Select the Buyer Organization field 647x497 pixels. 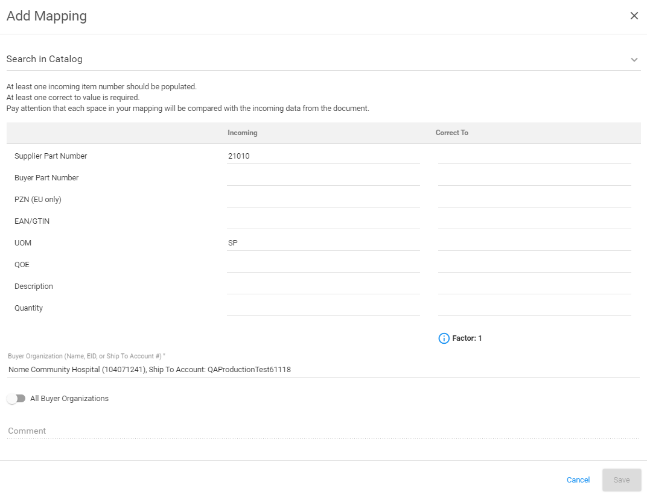tap(241, 369)
